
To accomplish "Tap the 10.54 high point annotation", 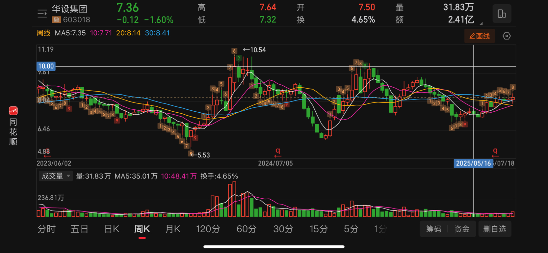I will (254, 50).
